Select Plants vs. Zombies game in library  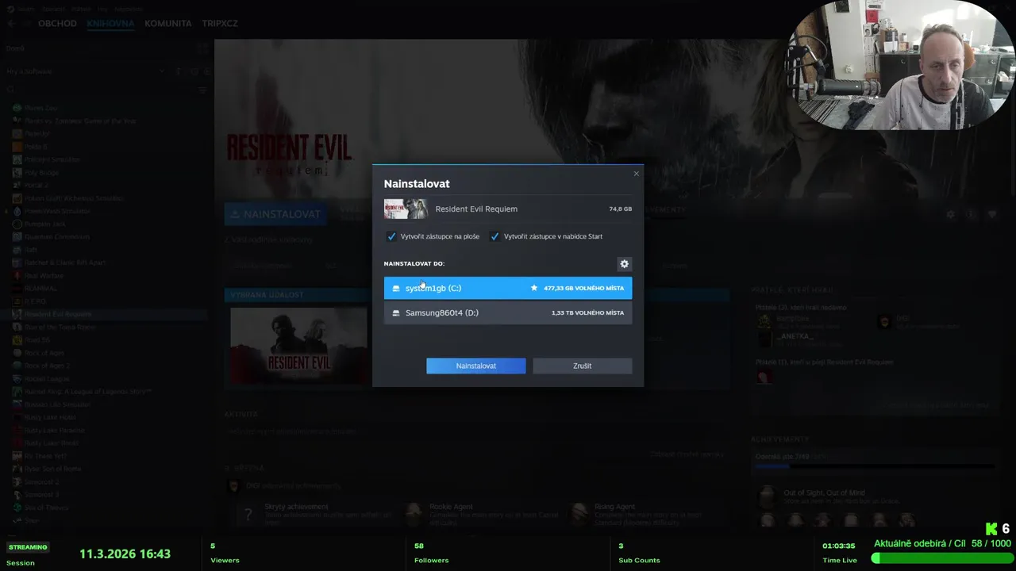[x=80, y=121]
